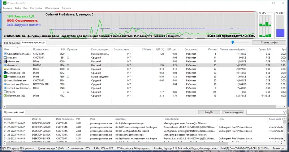The image size is (289, 152).
Task: Select the svchost.exe (Unistack) icon
Action: click(5, 88)
